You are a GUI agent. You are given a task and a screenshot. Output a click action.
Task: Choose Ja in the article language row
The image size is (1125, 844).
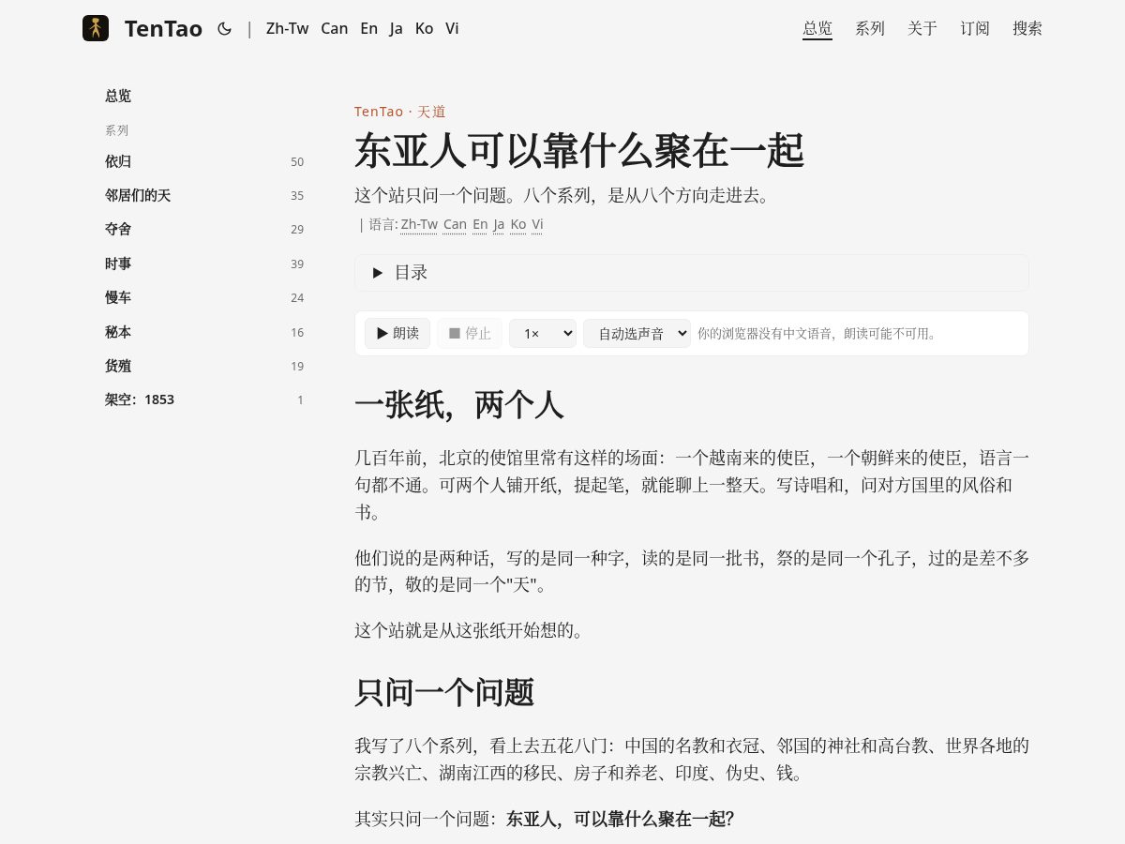(x=500, y=224)
